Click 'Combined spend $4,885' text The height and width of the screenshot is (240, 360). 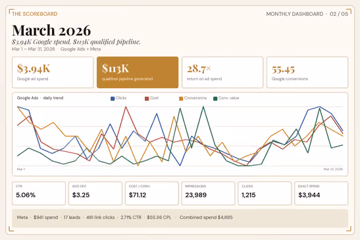click(x=206, y=217)
